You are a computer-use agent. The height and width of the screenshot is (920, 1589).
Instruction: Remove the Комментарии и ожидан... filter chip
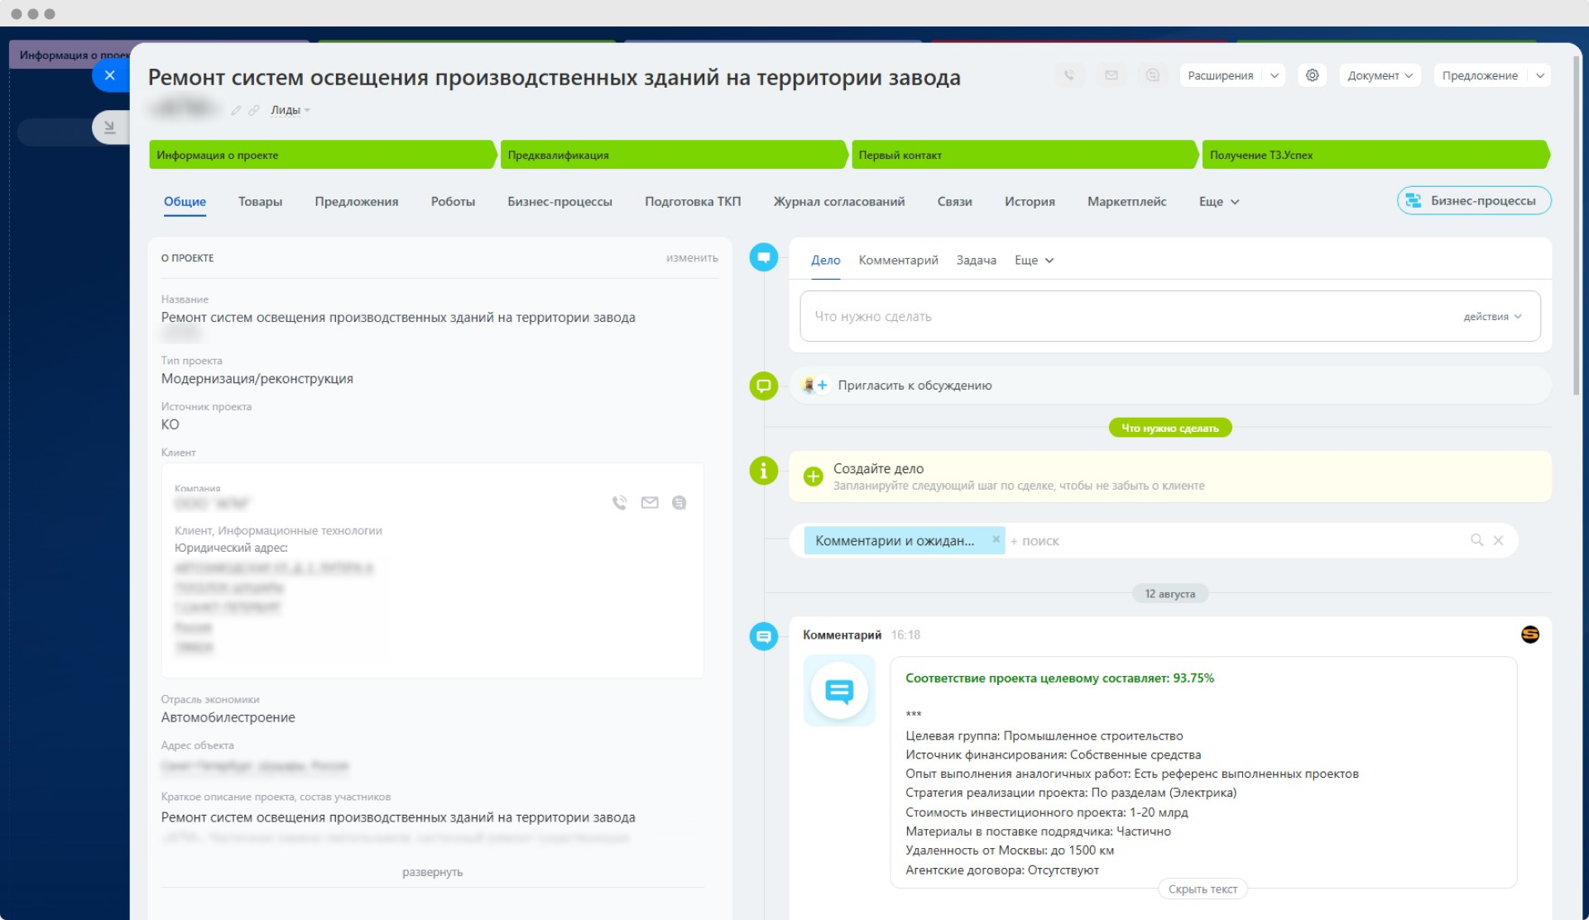point(996,539)
